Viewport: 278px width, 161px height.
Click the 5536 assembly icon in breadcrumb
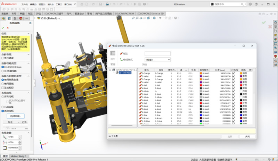38,18
